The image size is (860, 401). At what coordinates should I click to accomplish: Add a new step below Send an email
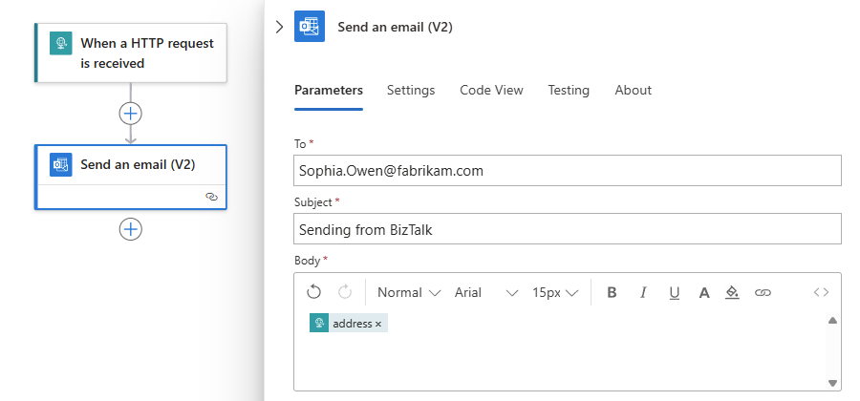pyautogui.click(x=131, y=229)
